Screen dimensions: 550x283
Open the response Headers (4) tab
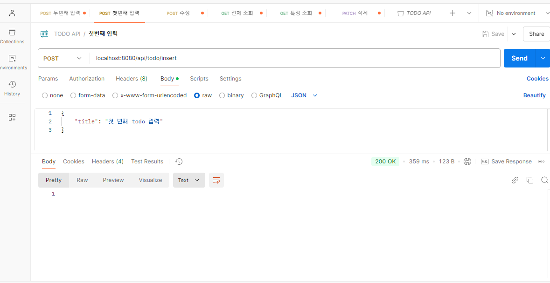pos(108,162)
